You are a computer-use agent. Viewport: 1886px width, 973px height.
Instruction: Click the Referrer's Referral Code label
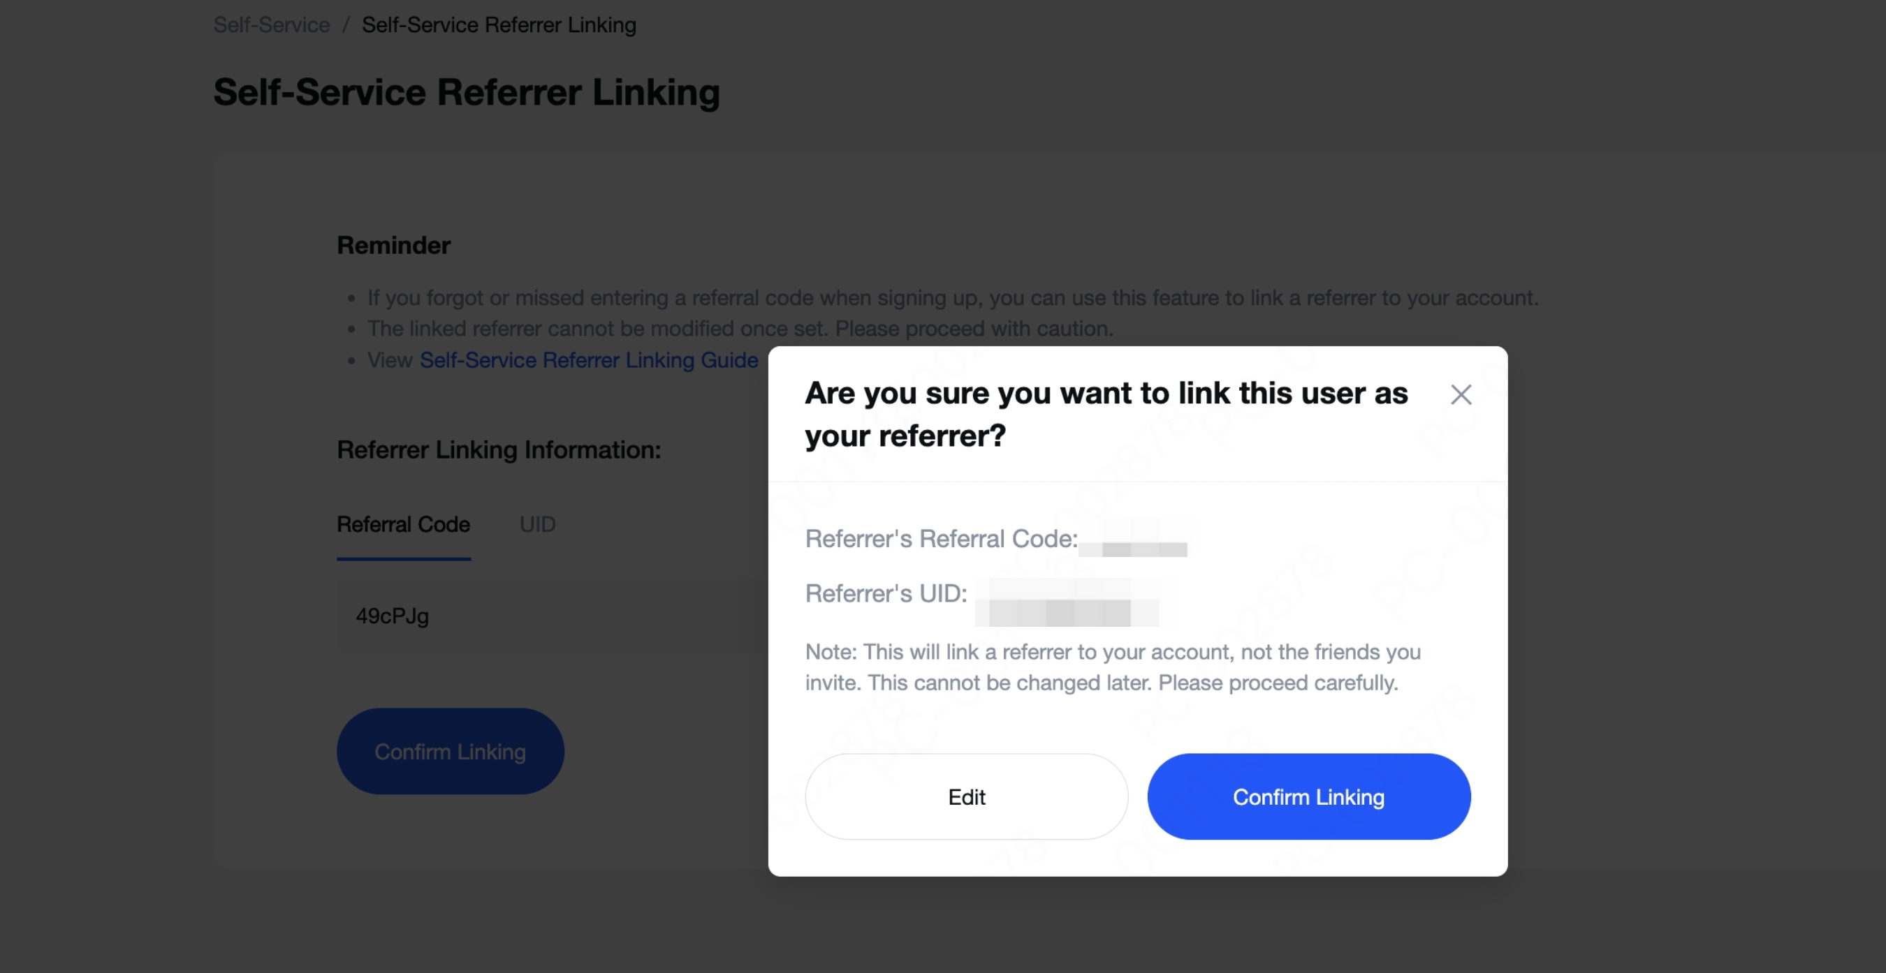(941, 539)
